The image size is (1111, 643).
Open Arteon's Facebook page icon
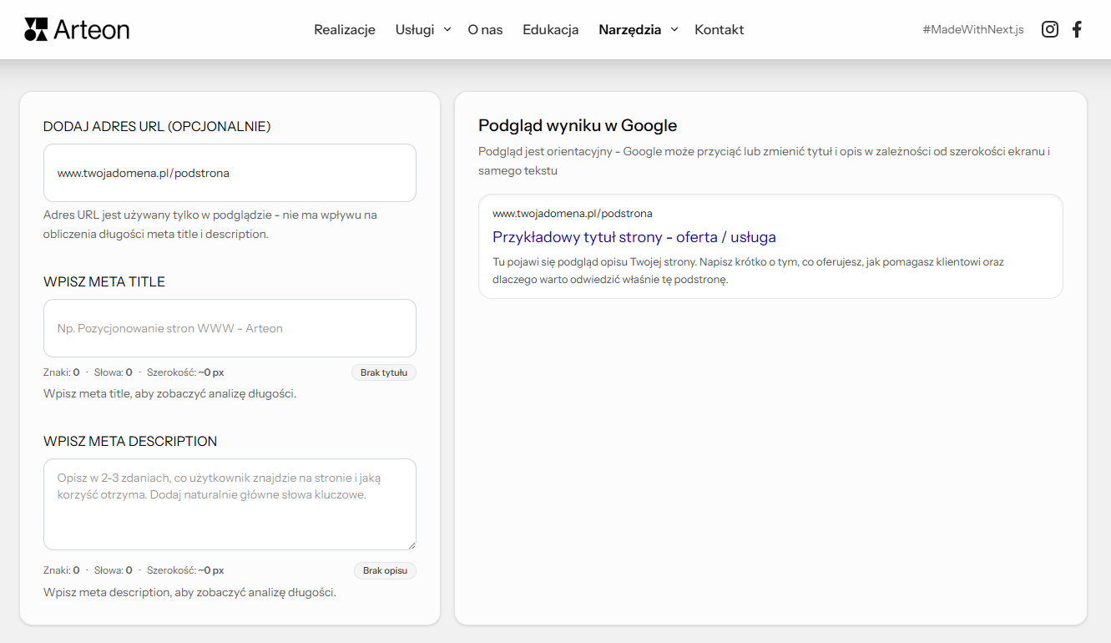[1077, 28]
